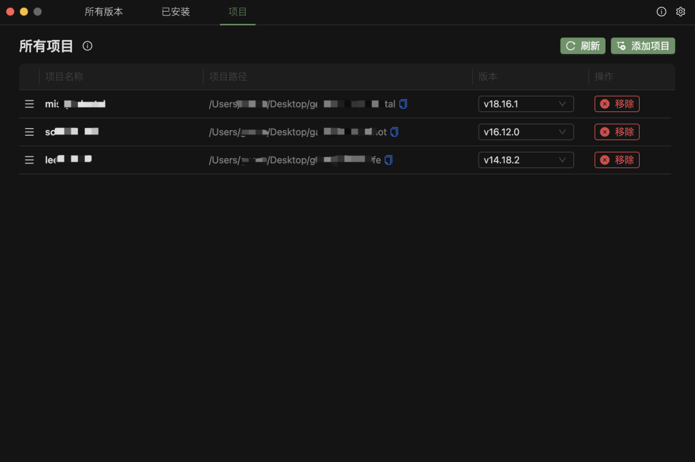This screenshot has height=462, width=695.
Task: Click the 刷新 refresh button
Action: click(582, 46)
